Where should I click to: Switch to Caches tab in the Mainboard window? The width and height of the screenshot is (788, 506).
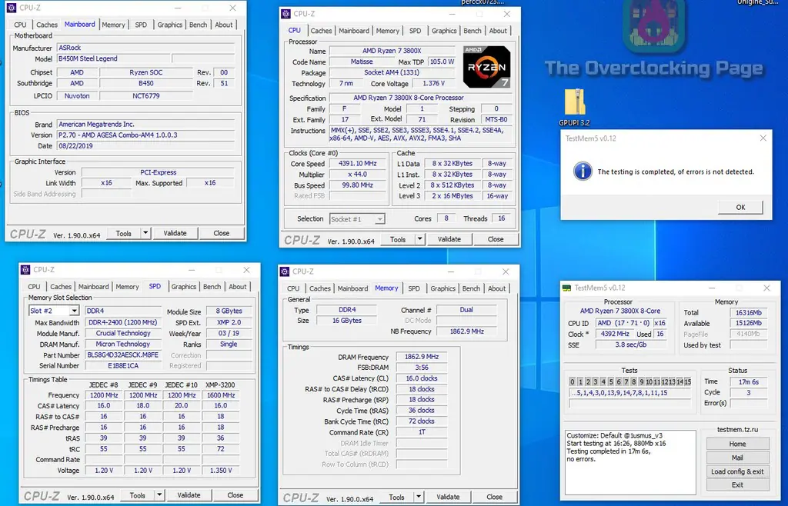(47, 25)
